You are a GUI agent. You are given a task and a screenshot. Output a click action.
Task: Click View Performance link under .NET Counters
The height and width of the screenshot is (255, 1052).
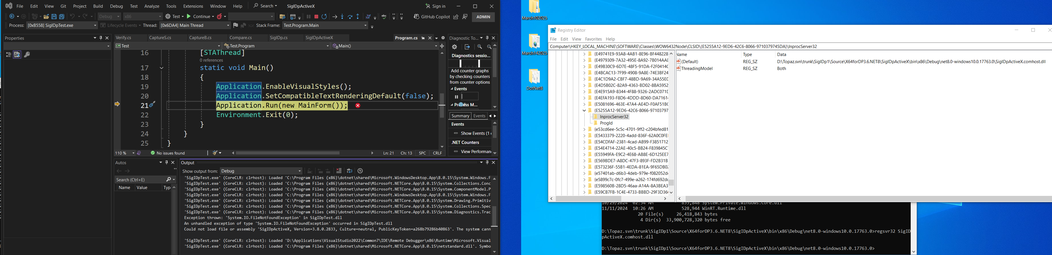476,152
